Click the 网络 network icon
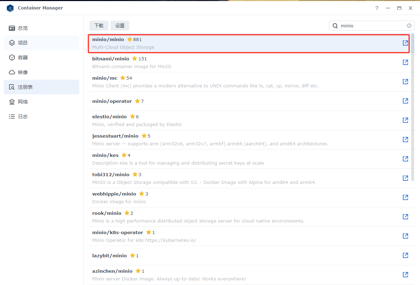Image resolution: width=420 pixels, height=285 pixels. tap(12, 102)
